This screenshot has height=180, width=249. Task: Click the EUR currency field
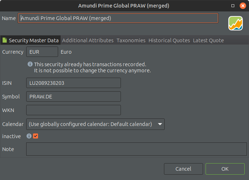42,52
